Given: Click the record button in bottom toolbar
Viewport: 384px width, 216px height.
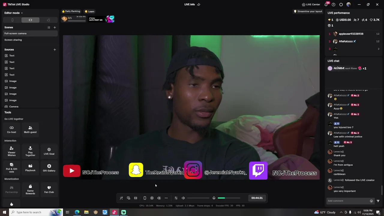Looking at the screenshot, I should point(152,198).
